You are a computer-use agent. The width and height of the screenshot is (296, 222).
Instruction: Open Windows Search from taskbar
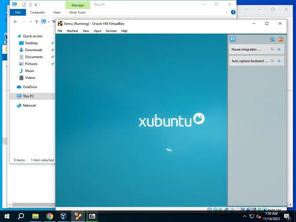(21, 216)
